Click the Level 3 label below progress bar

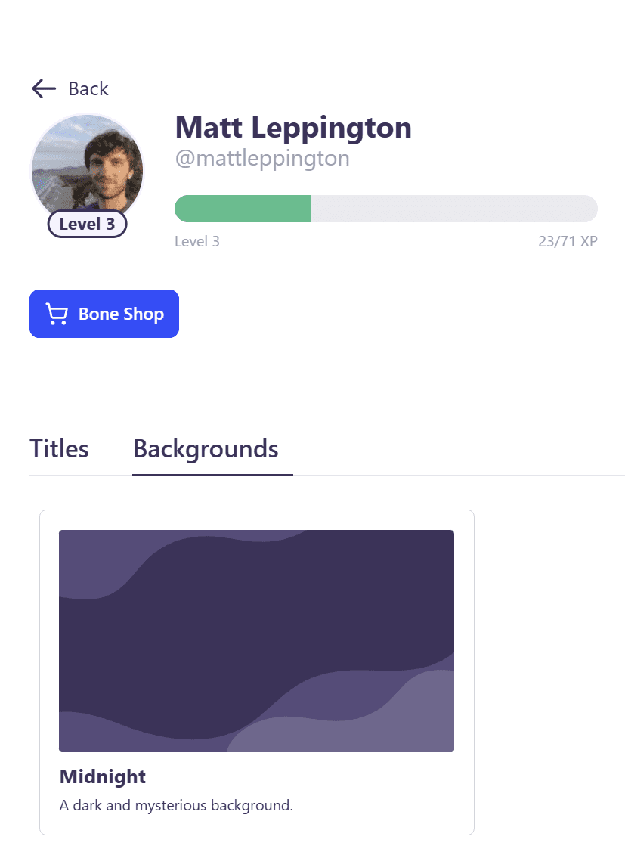pyautogui.click(x=197, y=242)
